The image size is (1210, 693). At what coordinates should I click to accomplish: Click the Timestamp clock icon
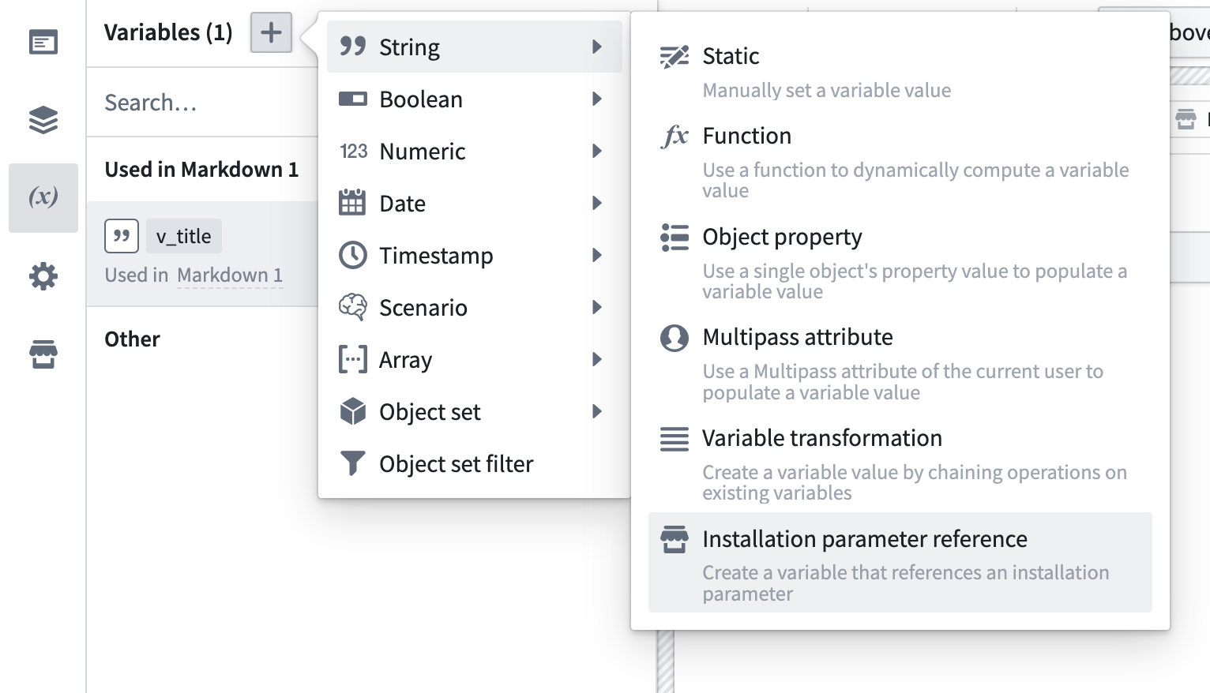(x=353, y=255)
